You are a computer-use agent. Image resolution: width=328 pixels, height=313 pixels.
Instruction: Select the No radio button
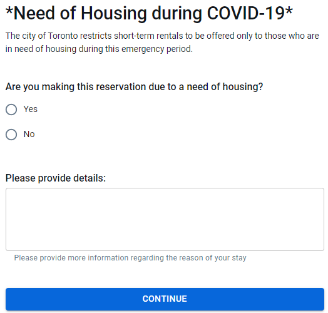pos(11,135)
